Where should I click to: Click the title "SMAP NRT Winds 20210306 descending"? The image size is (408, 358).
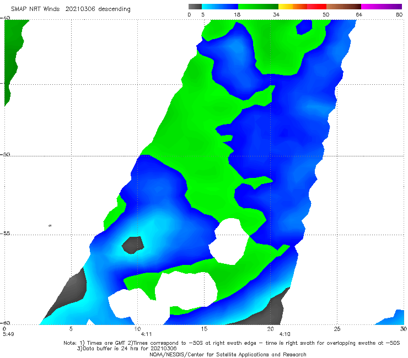coord(71,9)
